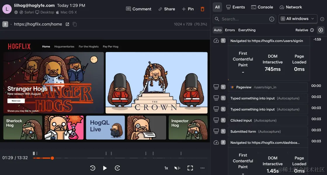Delete recording with the orange trash icon
Viewport: 327px width, 175px height.
click(x=202, y=9)
